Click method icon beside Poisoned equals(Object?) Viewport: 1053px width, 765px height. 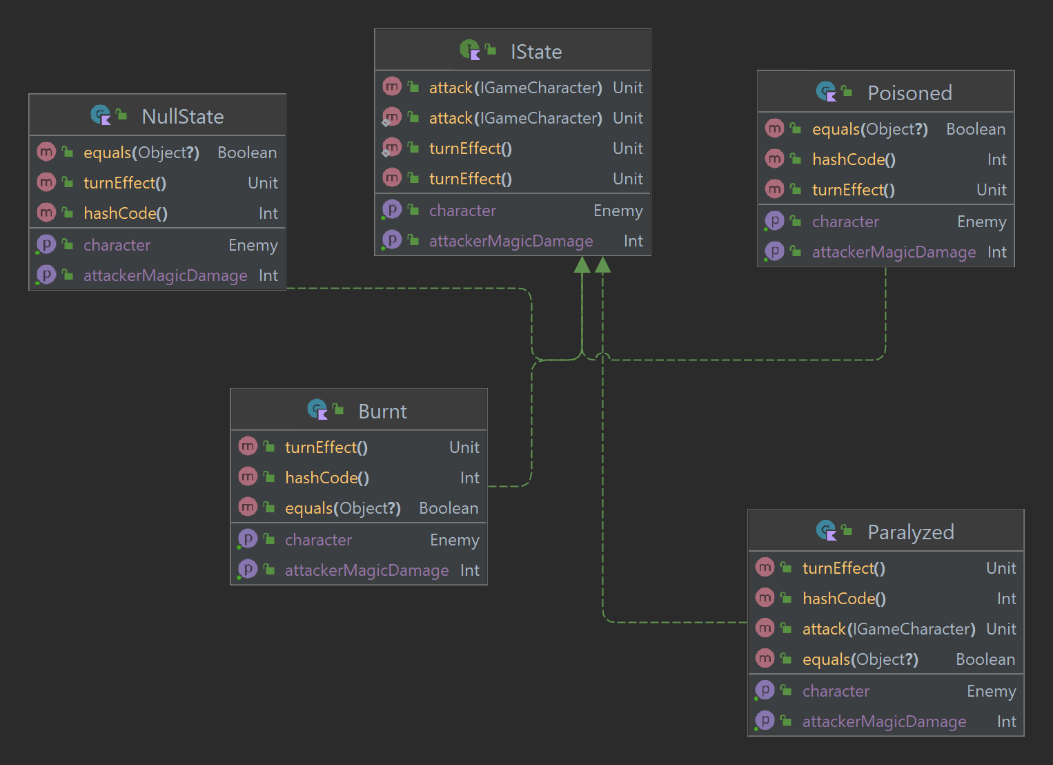click(x=775, y=128)
